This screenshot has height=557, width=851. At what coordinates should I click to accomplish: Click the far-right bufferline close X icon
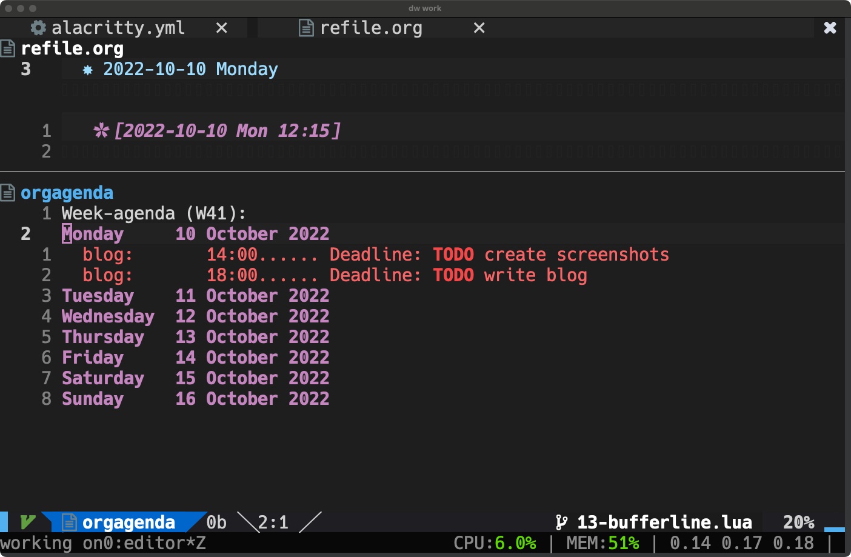tap(830, 28)
